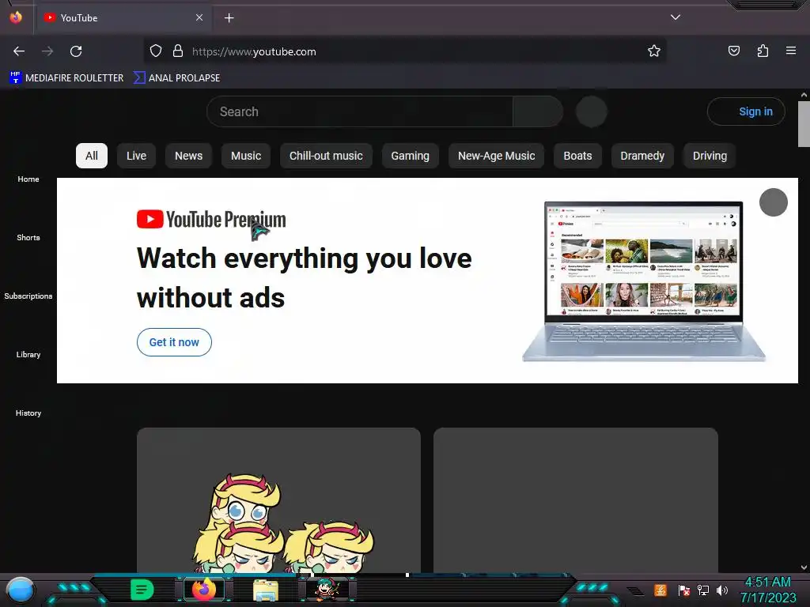Go to Home in YouTube sidebar
This screenshot has width=810, height=607.
point(28,179)
